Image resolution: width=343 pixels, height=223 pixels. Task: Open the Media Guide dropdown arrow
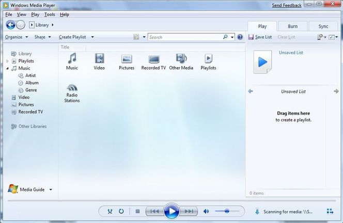pyautogui.click(x=51, y=189)
